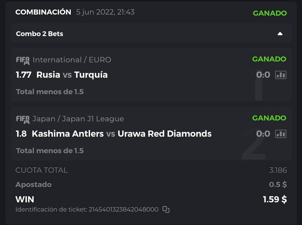This screenshot has height=225, width=302.
Task: Select the Rusia team name
Action: [x=48, y=75]
